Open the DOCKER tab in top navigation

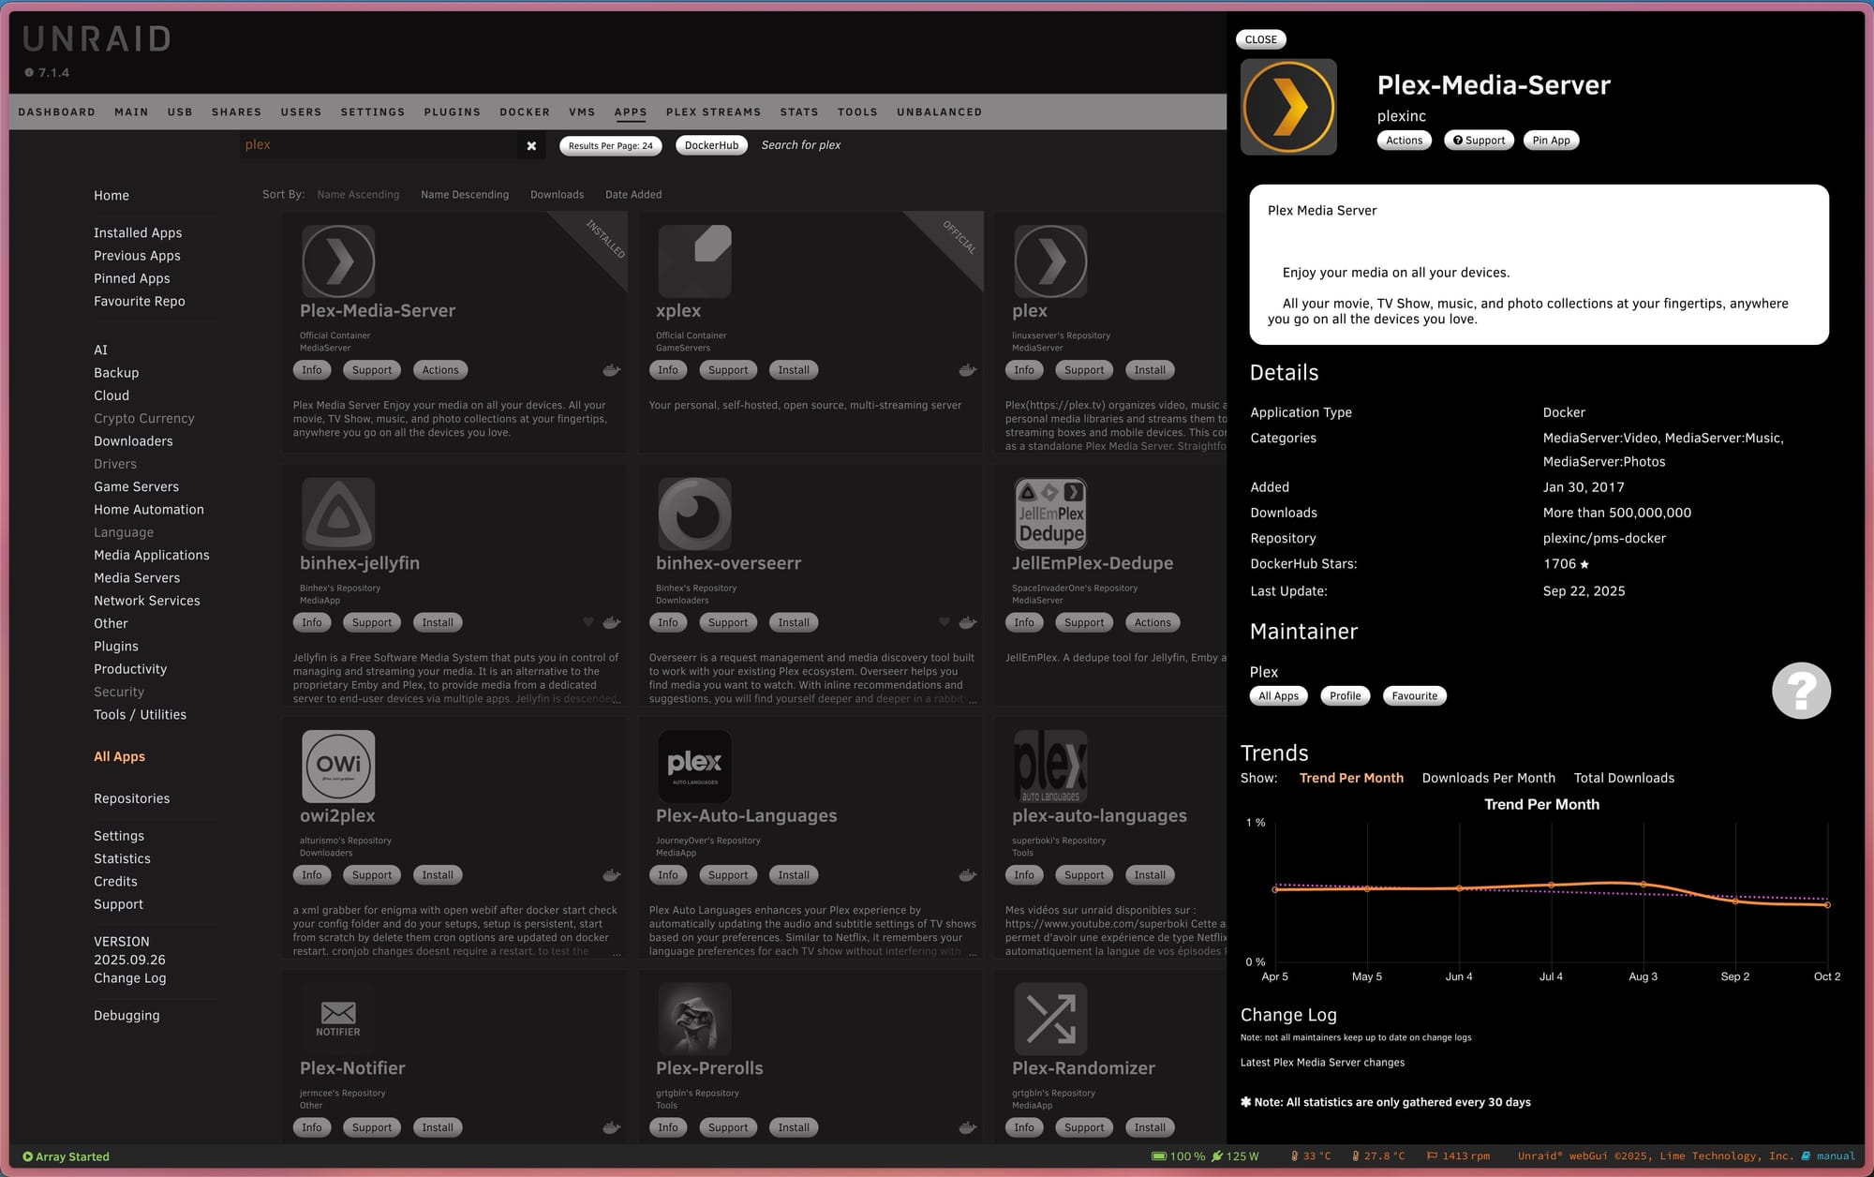[x=525, y=112]
